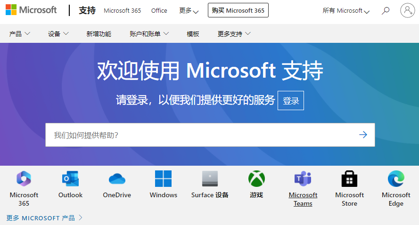Expand the 产品 menu

[x=19, y=33]
